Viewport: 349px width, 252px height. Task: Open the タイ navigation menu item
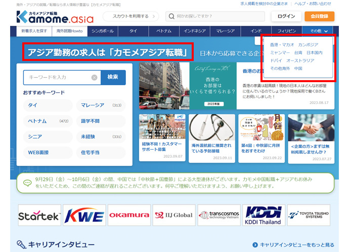[134, 31]
